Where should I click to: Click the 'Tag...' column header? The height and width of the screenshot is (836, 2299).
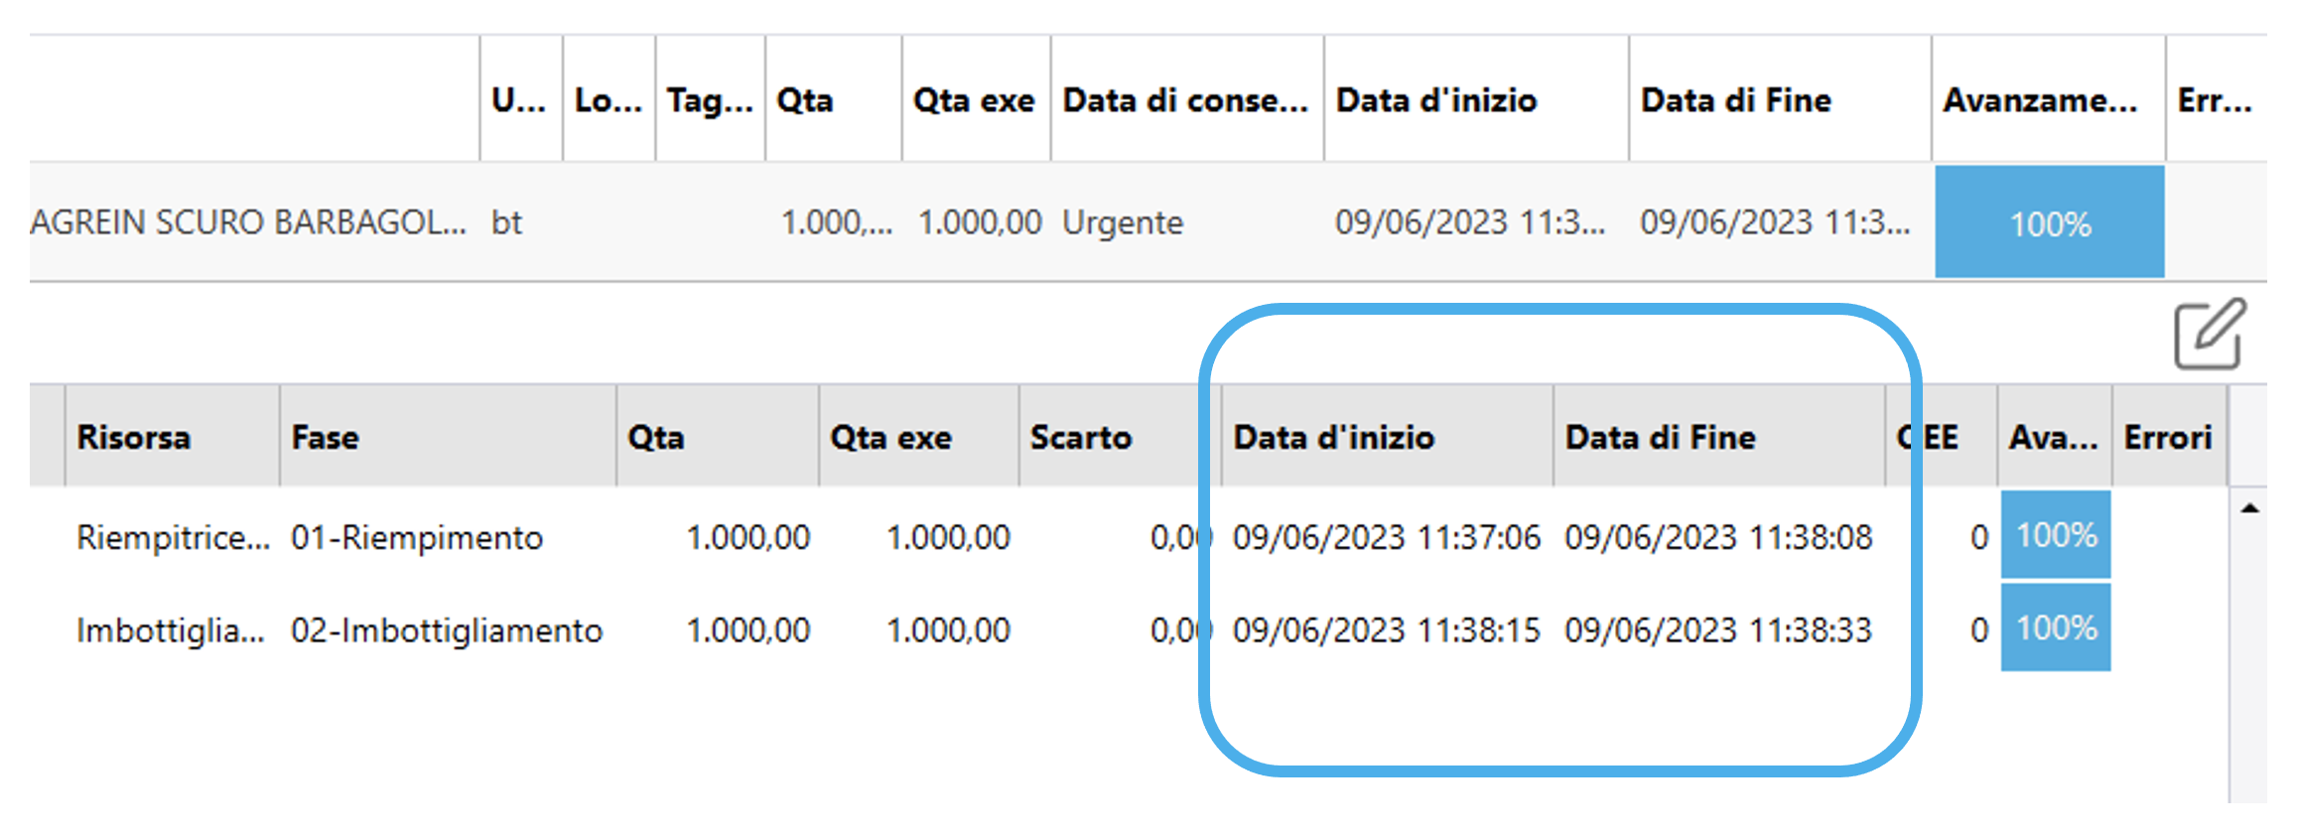pyautogui.click(x=710, y=100)
